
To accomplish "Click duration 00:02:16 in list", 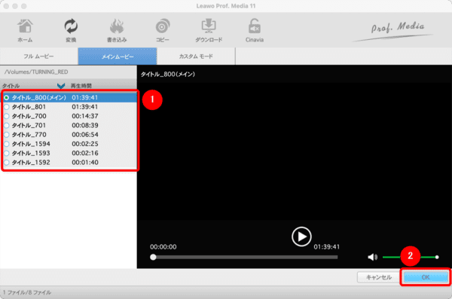I will 85,153.
